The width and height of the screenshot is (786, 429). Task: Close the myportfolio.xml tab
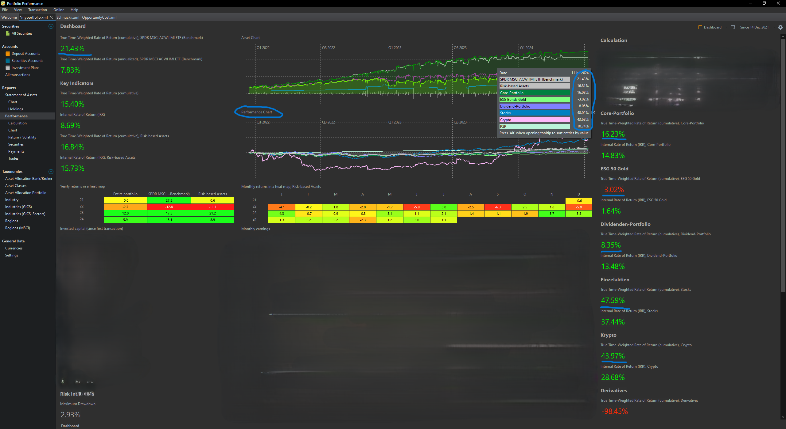[x=52, y=17]
